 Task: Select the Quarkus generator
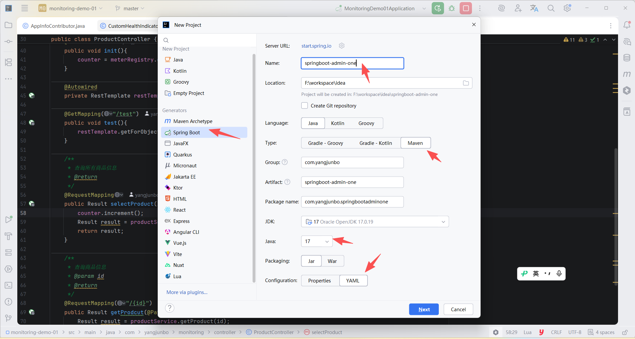204,154
